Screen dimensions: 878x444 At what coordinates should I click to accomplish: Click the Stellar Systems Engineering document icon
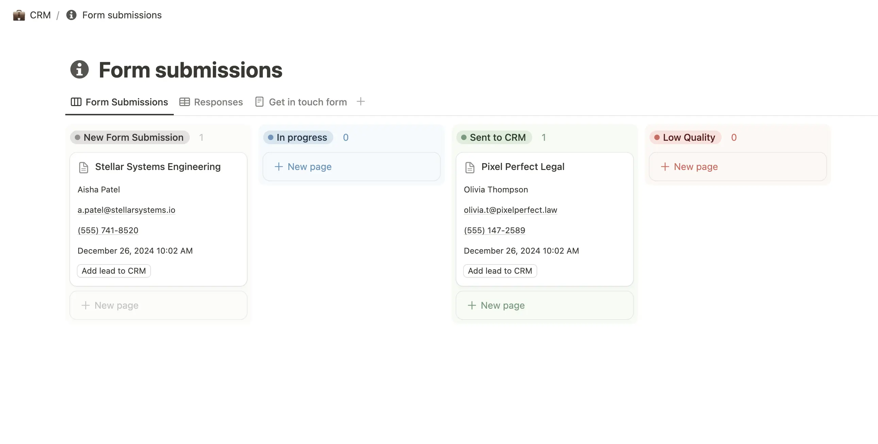coord(83,167)
